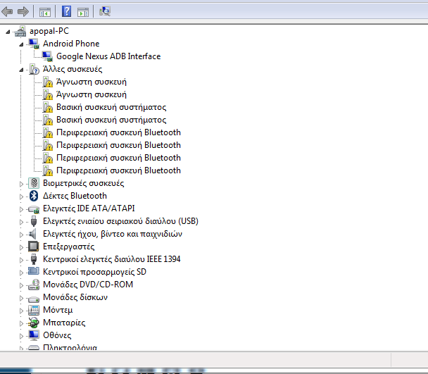
Task: Expand the Βιομετρικές συσκευές category
Action: tap(22, 183)
